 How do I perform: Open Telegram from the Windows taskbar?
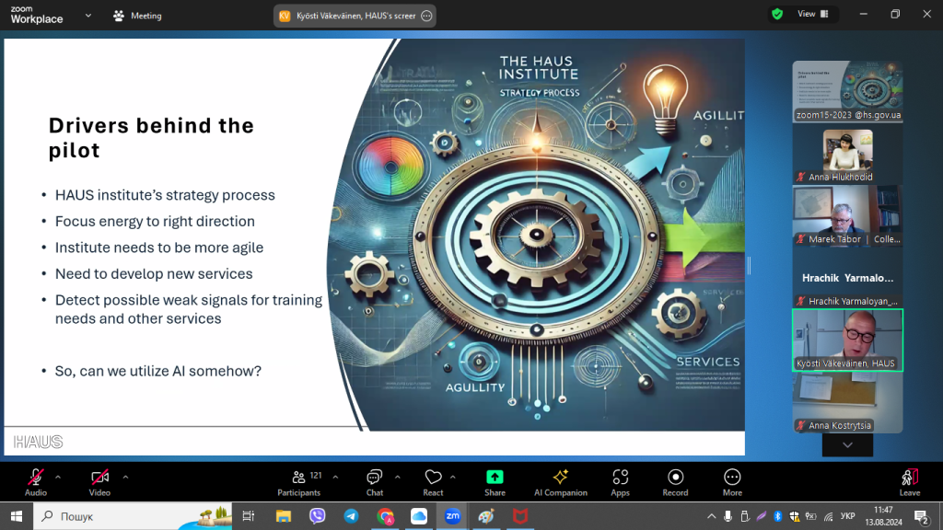pos(351,516)
